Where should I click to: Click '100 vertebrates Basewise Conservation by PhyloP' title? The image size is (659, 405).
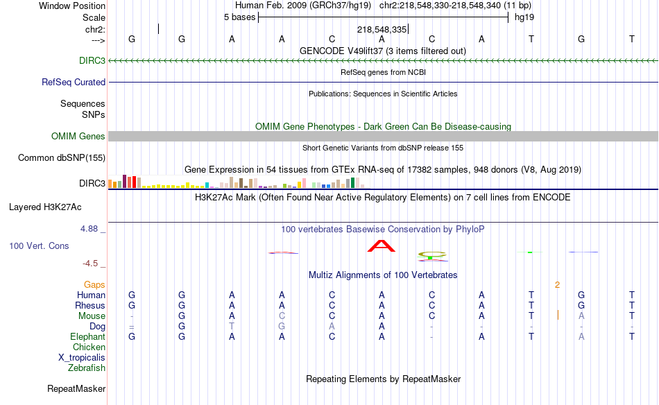383,230
